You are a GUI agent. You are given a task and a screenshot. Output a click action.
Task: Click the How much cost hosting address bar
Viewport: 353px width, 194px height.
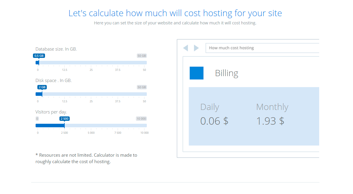pyautogui.click(x=262, y=48)
